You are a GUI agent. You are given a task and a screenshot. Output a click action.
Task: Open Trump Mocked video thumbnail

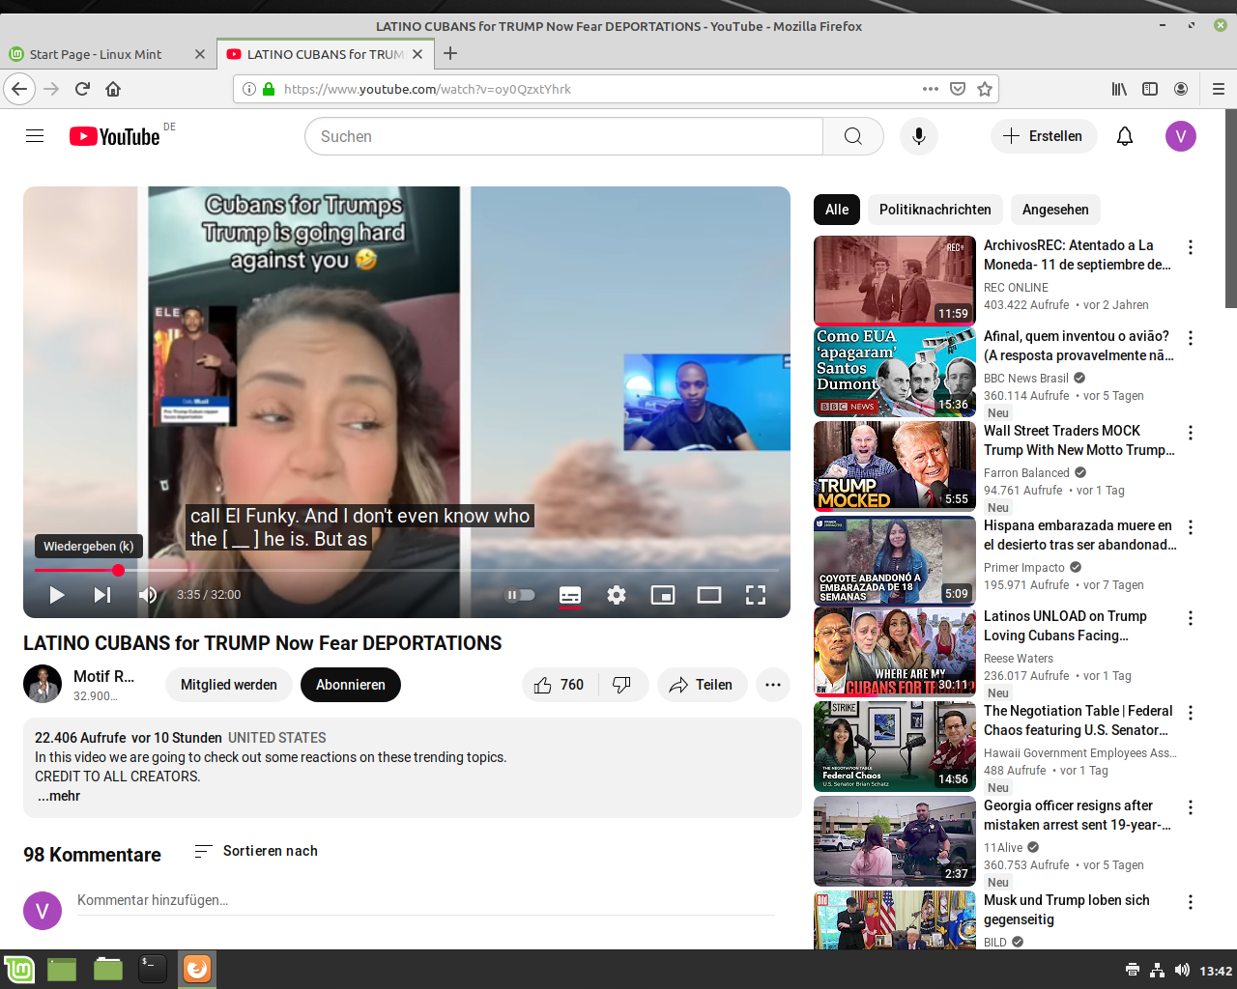(895, 466)
